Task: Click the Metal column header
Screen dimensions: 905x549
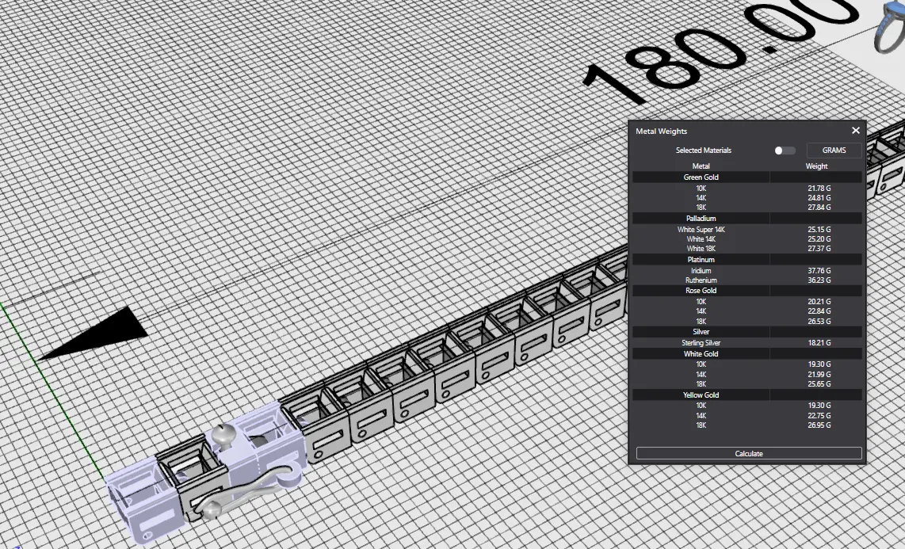Action: coord(701,166)
